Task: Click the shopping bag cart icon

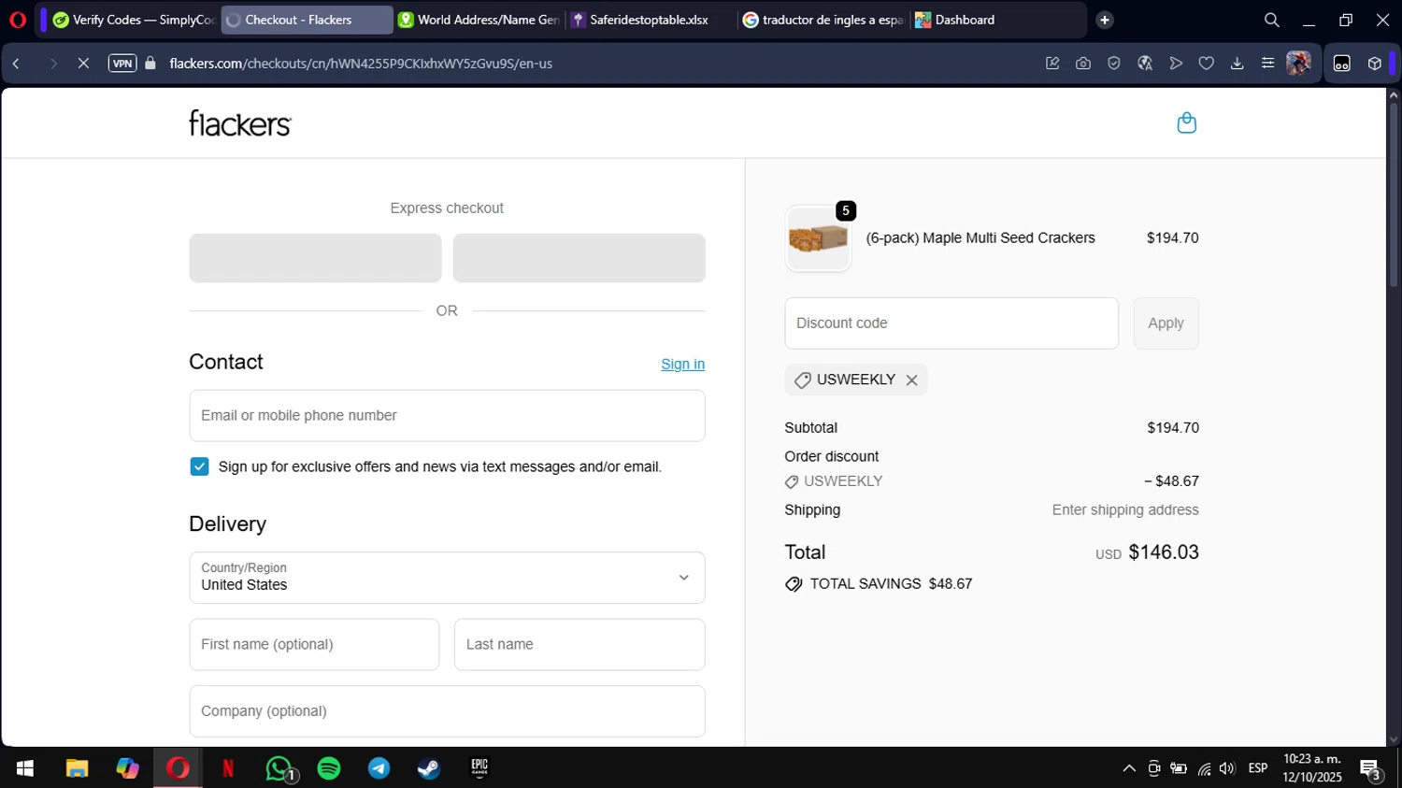Action: coord(1186,122)
